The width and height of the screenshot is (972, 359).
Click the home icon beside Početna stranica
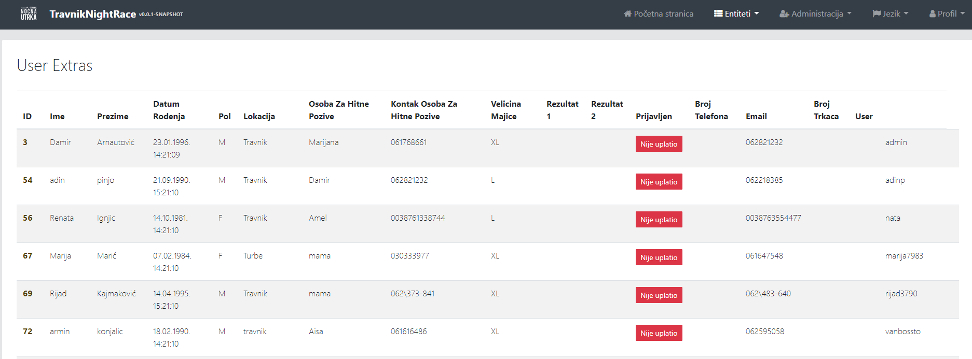pos(627,14)
